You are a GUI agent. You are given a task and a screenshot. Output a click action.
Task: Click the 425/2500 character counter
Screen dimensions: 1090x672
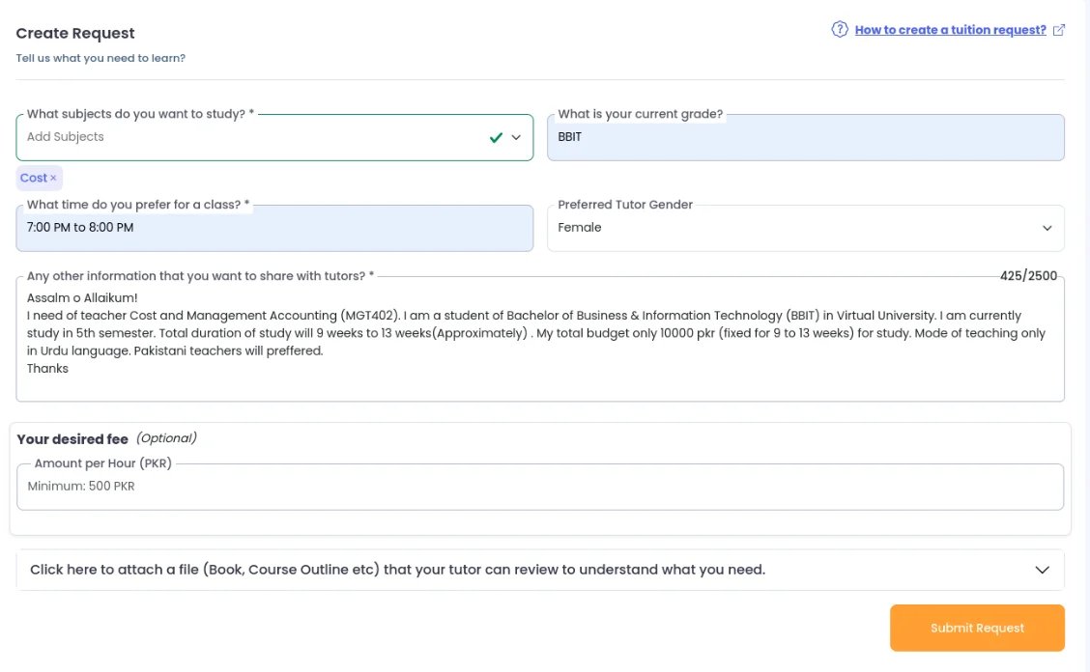(x=1028, y=276)
